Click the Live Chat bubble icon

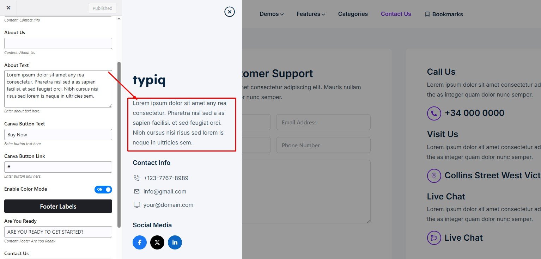[x=434, y=238]
